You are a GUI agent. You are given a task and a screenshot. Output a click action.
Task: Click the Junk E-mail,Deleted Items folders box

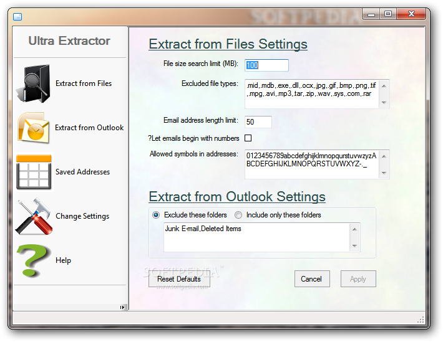tap(256, 237)
